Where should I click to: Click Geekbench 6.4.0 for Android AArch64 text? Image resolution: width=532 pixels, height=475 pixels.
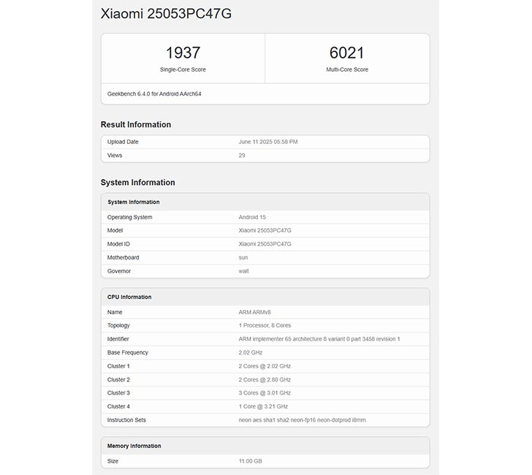(x=154, y=94)
